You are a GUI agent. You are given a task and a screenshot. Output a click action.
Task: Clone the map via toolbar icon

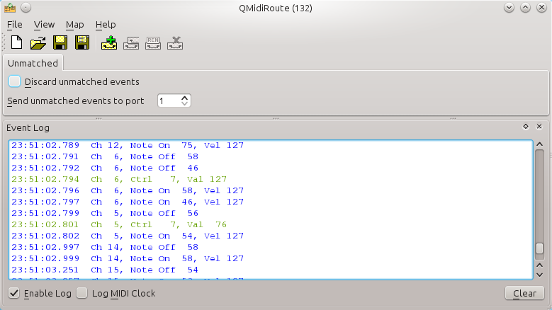131,43
